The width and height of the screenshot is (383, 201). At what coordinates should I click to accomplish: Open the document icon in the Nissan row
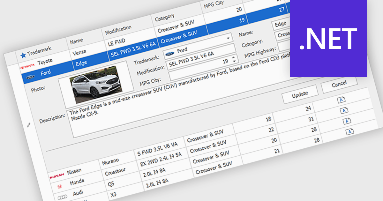(x=341, y=100)
